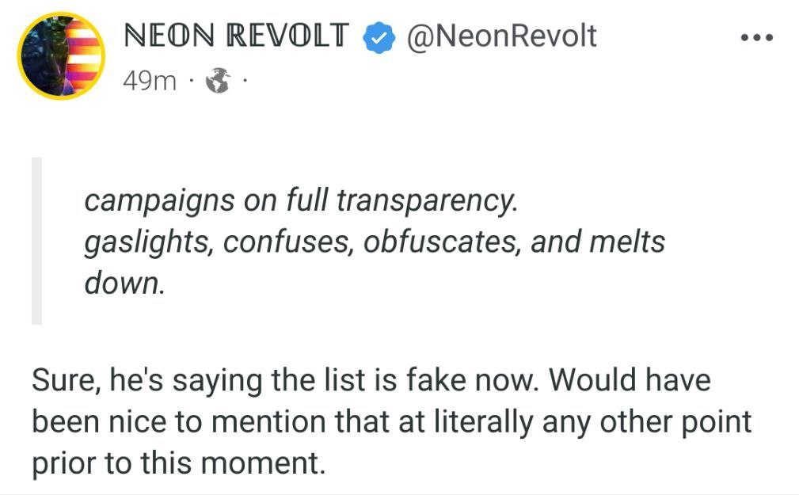Select the word 'transparency' in the quote
Image resolution: width=799 pixels, height=495 pixels.
click(x=427, y=201)
